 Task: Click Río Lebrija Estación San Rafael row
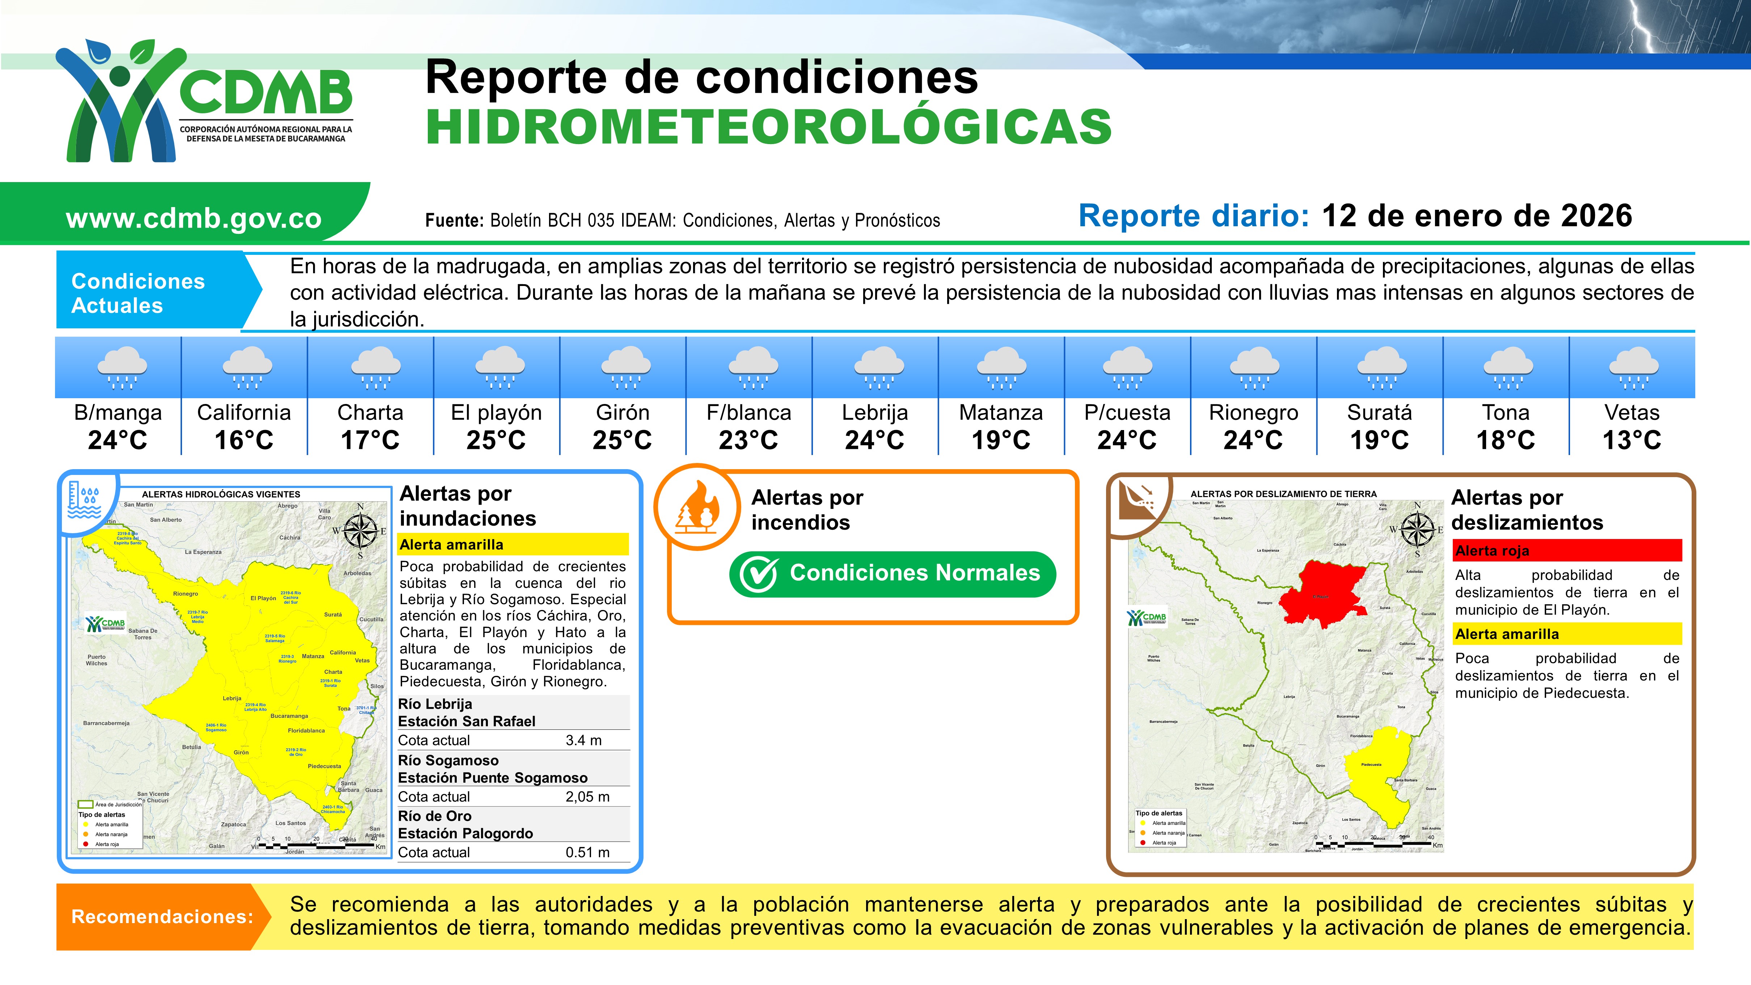click(x=513, y=712)
